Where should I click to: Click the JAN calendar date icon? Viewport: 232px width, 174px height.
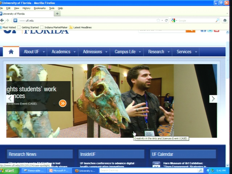click(156, 165)
